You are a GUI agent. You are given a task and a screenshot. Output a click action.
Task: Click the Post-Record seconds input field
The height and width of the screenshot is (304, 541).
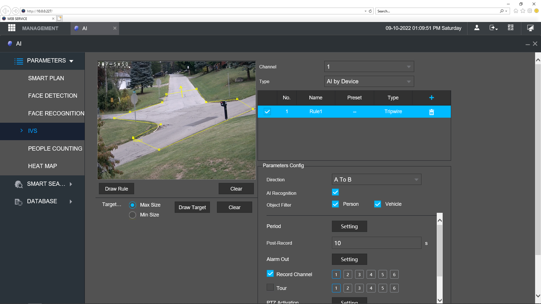376,243
